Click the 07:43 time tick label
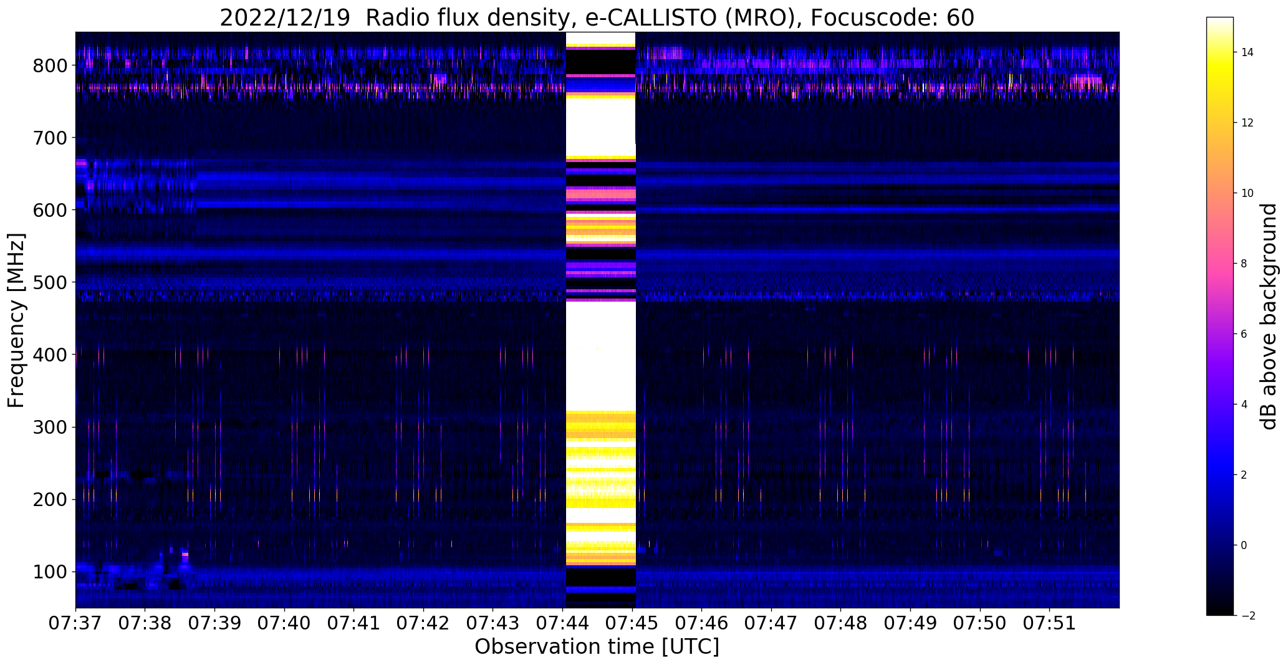The image size is (1288, 665). (493, 624)
